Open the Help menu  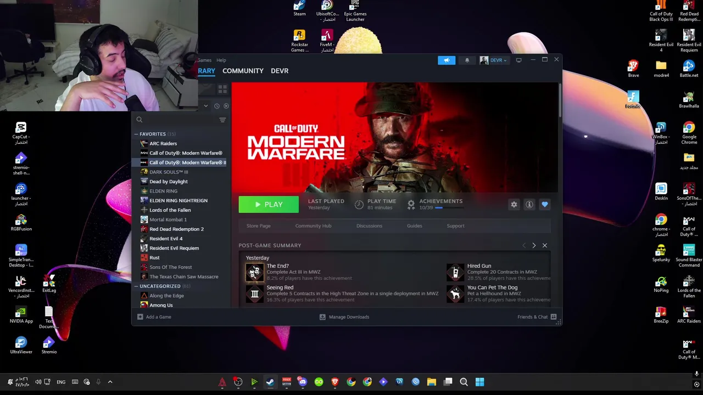221,60
